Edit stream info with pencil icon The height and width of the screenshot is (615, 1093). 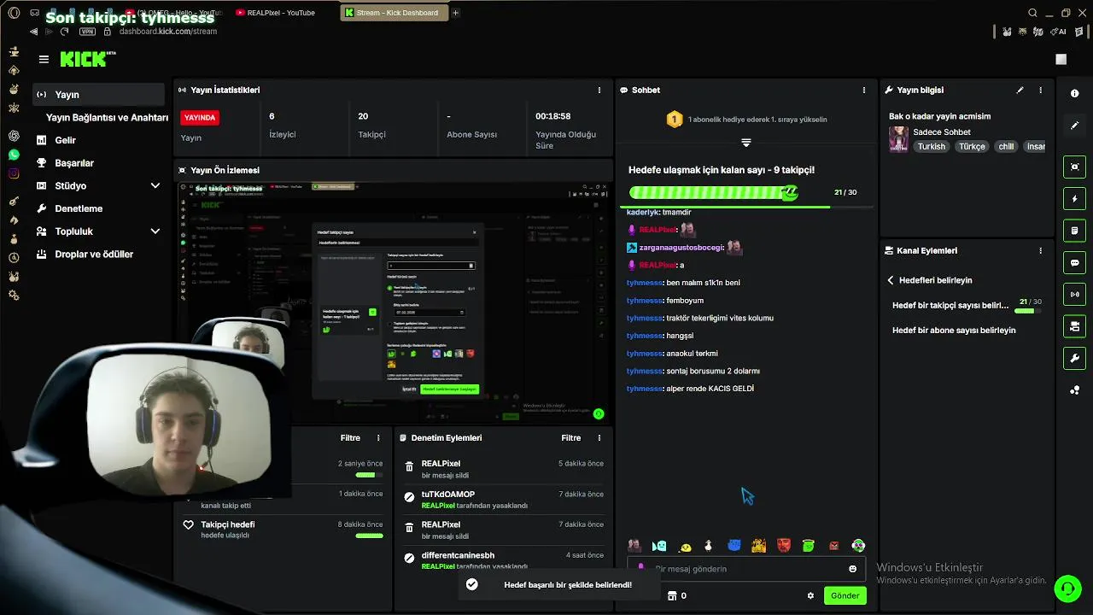[x=1020, y=90]
